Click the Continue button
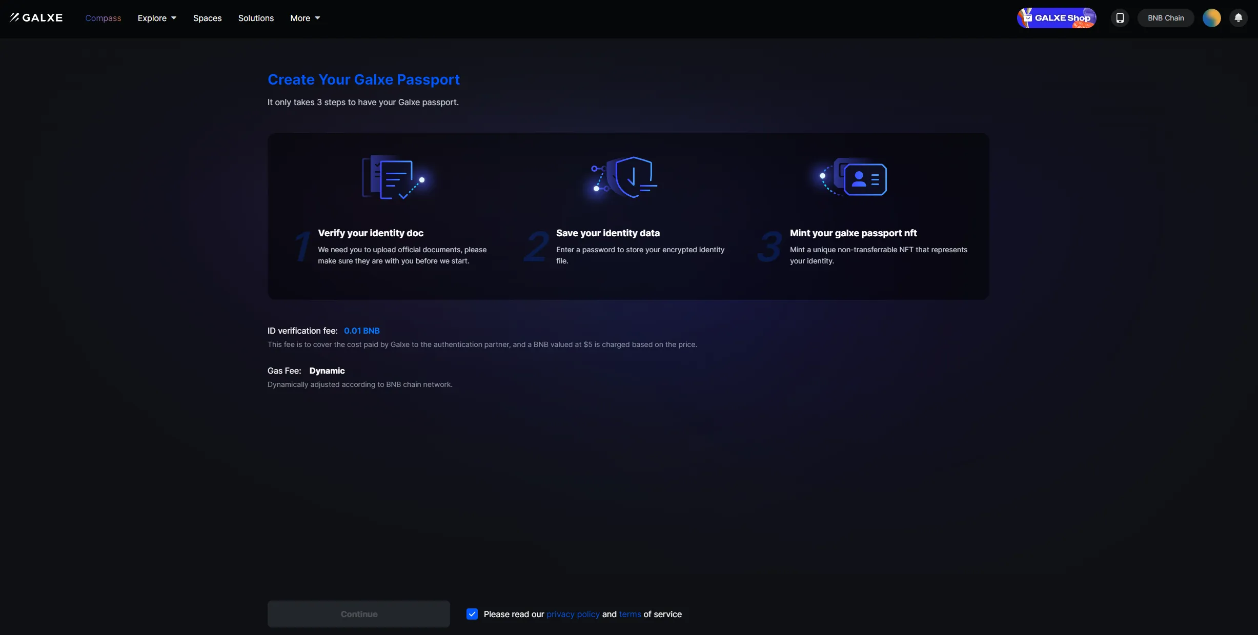This screenshot has width=1258, height=635. point(359,614)
